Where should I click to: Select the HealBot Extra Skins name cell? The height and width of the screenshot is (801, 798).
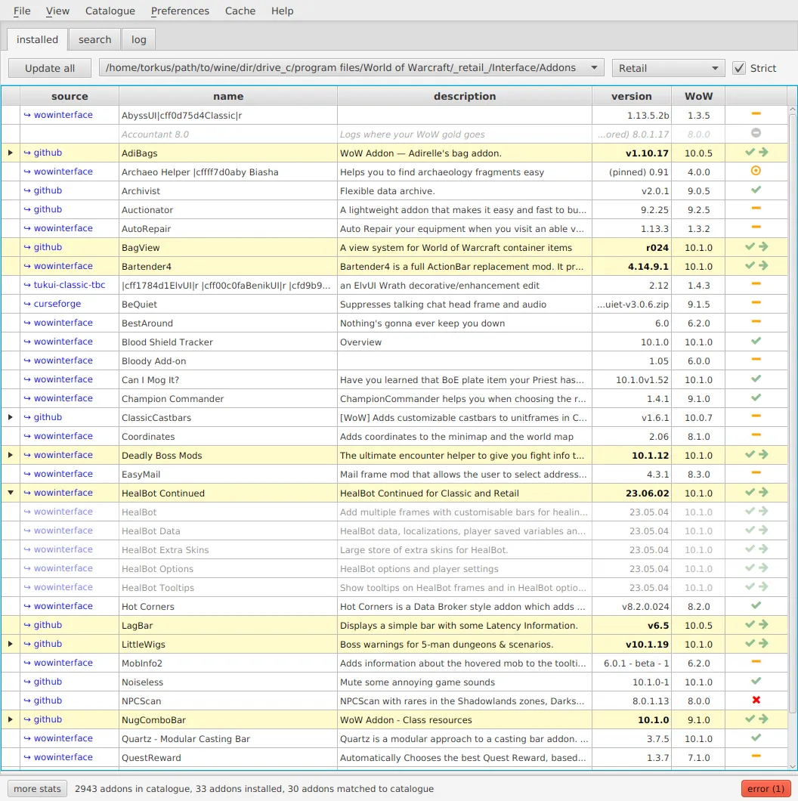coord(228,549)
